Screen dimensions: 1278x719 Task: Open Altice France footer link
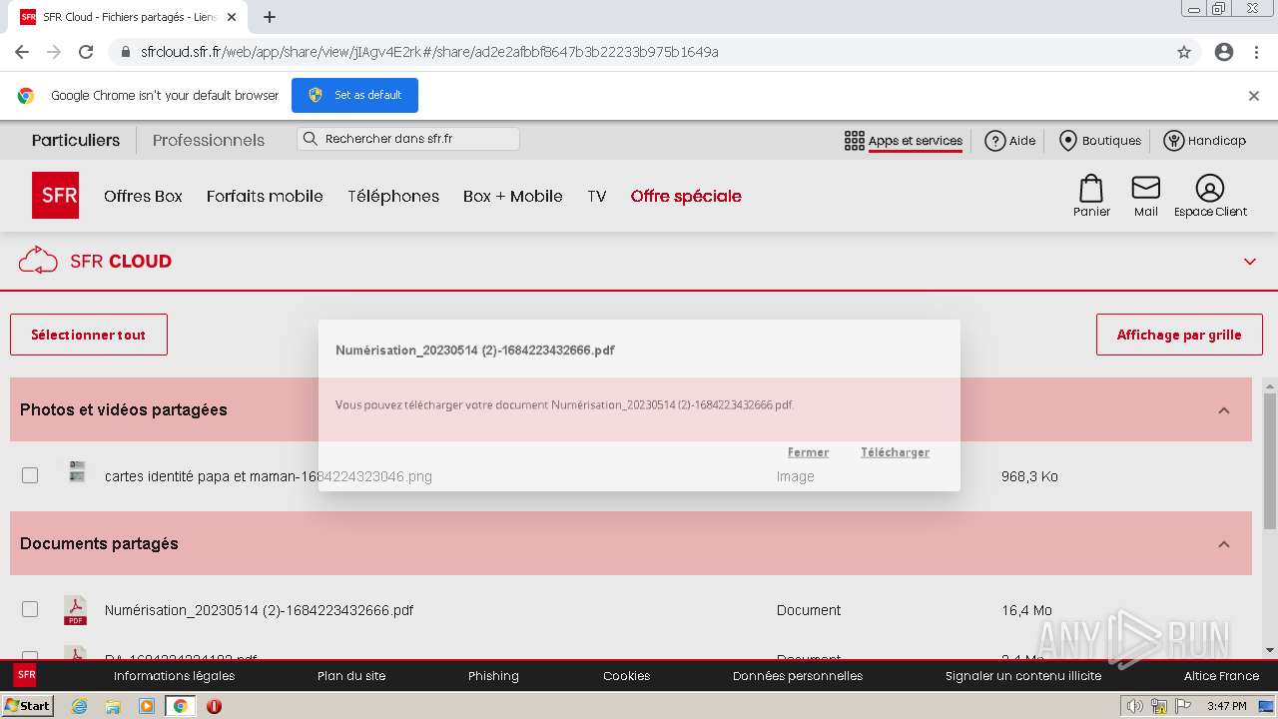coord(1221,676)
